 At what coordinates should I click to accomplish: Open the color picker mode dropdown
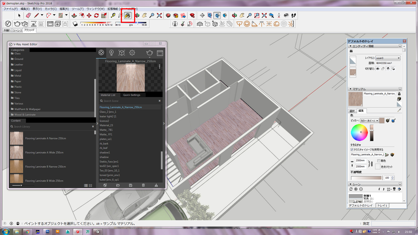369,121
